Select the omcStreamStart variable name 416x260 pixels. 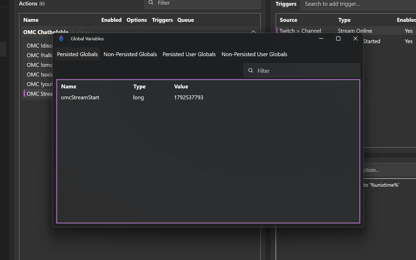[80, 97]
